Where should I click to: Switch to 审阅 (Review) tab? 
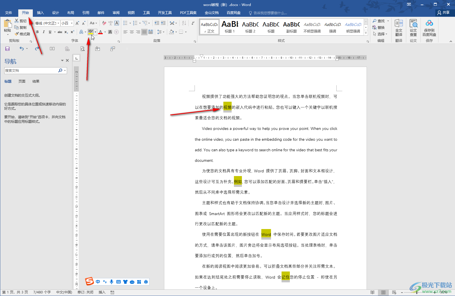click(116, 13)
